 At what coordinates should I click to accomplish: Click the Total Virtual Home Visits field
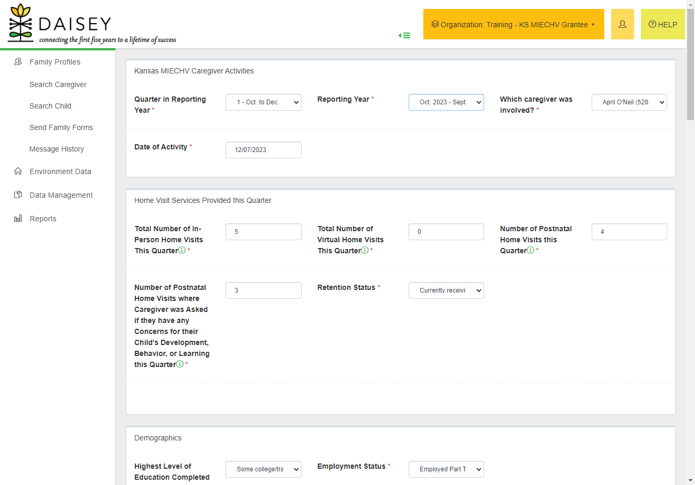[x=446, y=232]
